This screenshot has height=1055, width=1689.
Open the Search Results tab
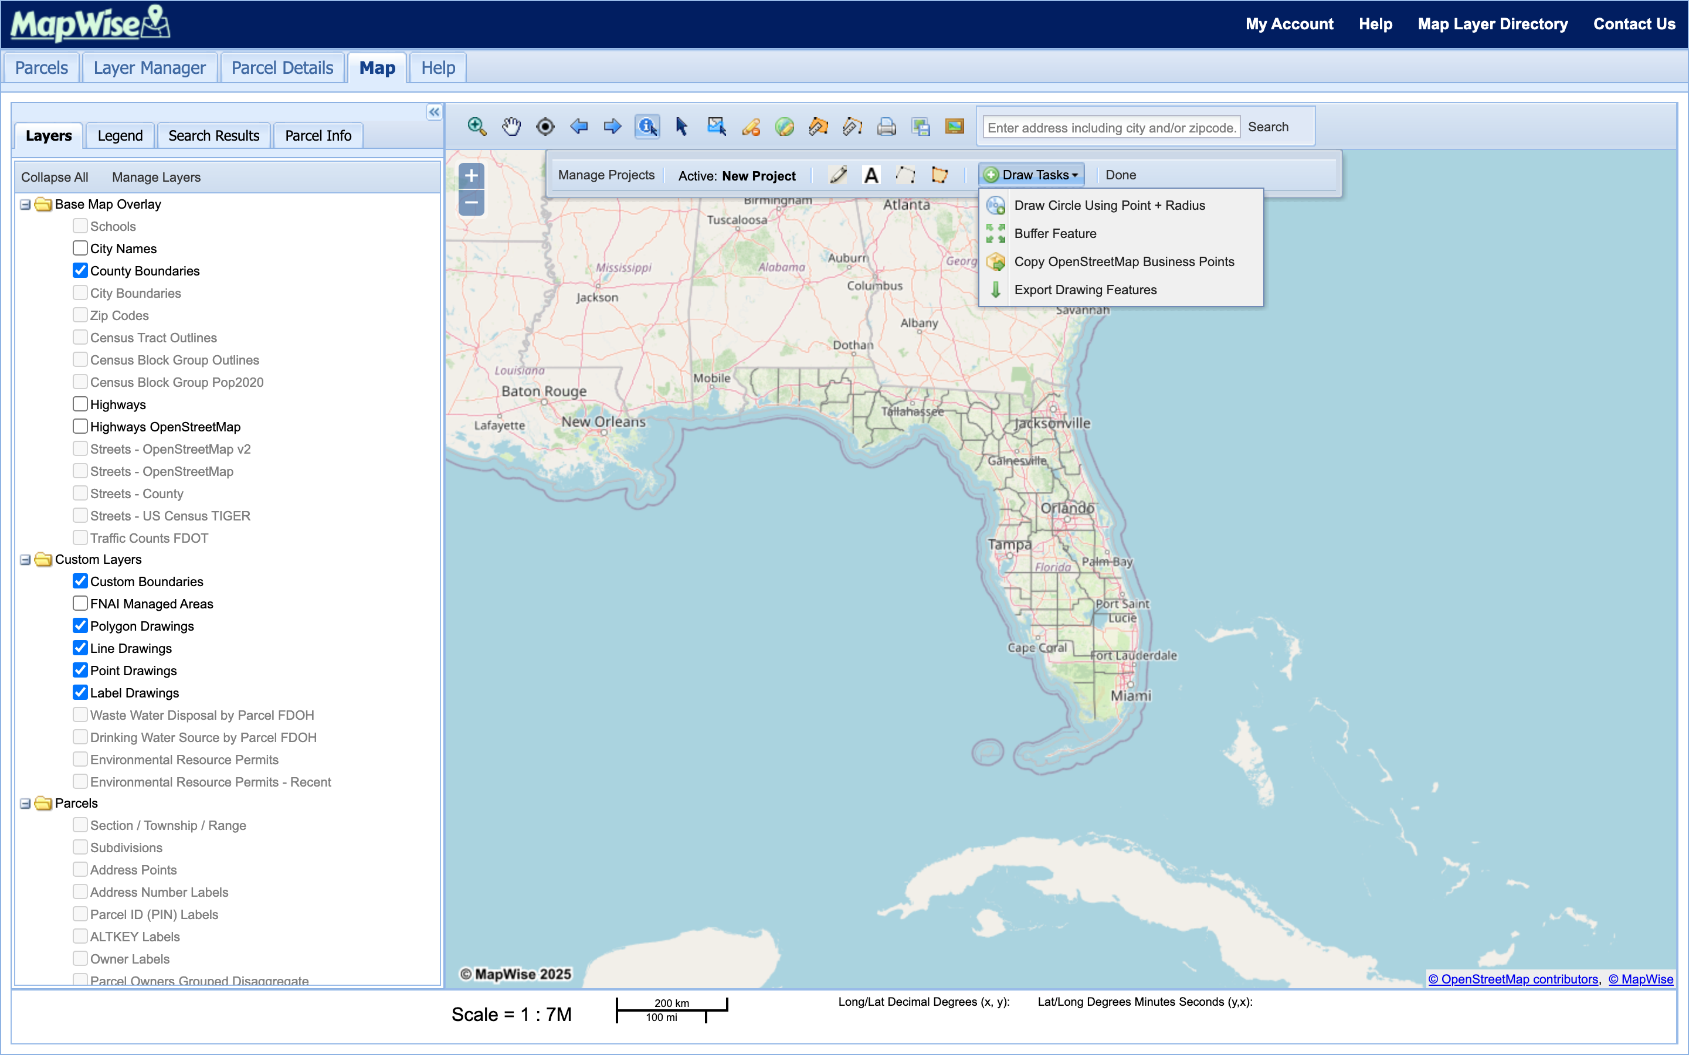(213, 135)
